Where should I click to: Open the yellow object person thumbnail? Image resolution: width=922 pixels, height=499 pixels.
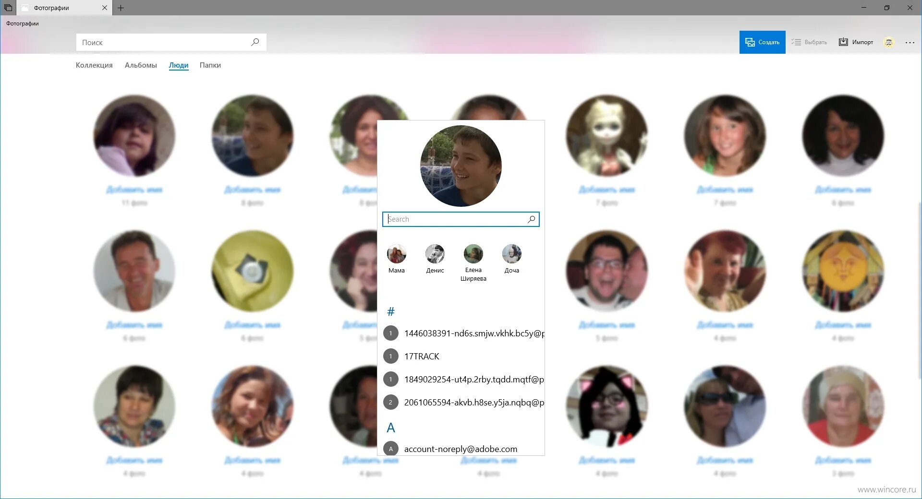(253, 271)
